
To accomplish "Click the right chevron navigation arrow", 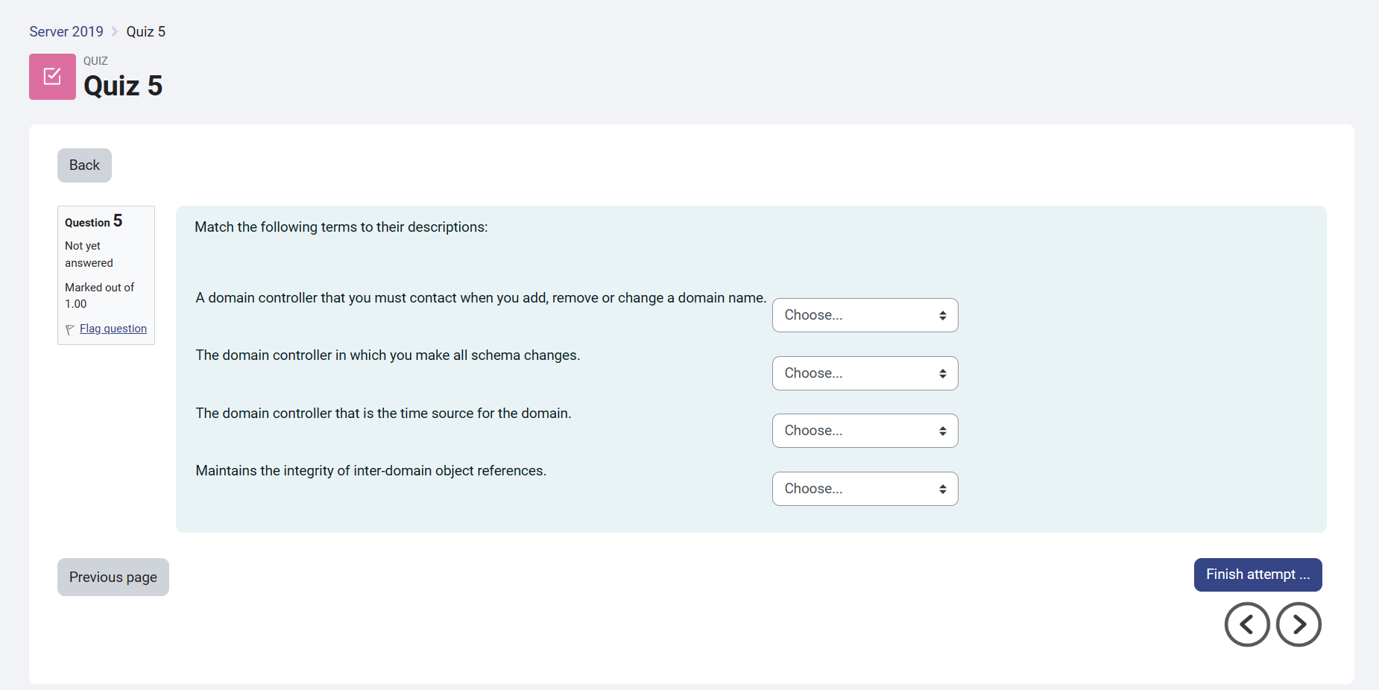I will pos(1298,624).
